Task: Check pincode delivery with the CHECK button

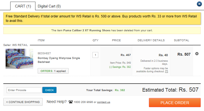Action: click(x=50, y=90)
